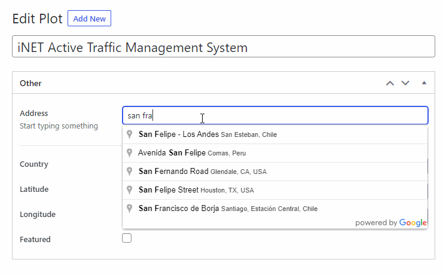Move the Other panel up

(x=390, y=83)
